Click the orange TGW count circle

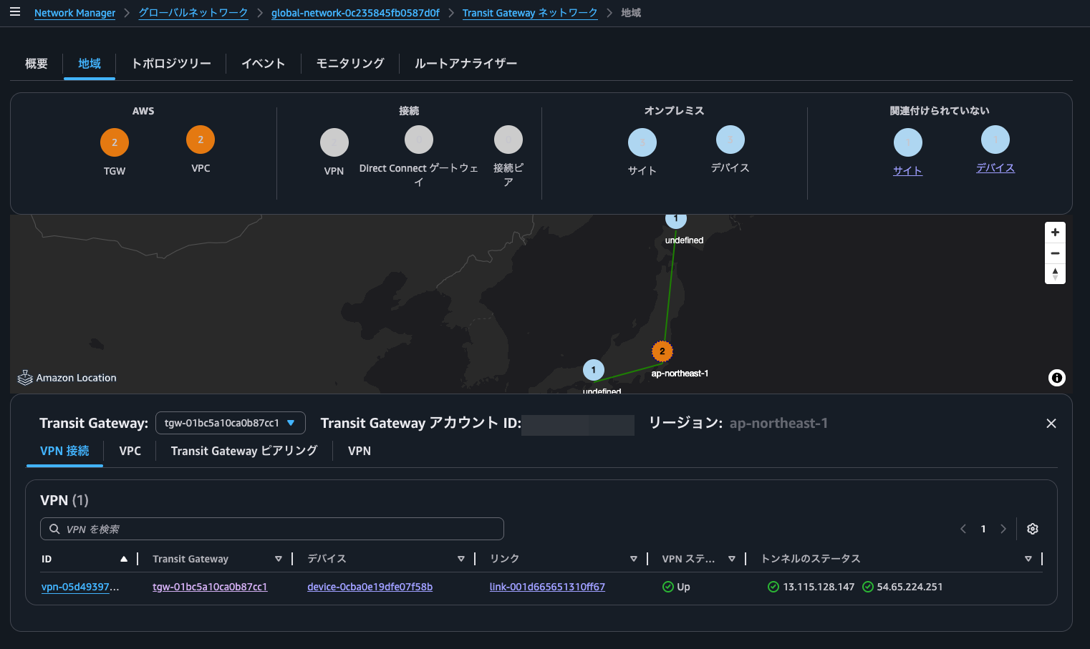pos(115,142)
